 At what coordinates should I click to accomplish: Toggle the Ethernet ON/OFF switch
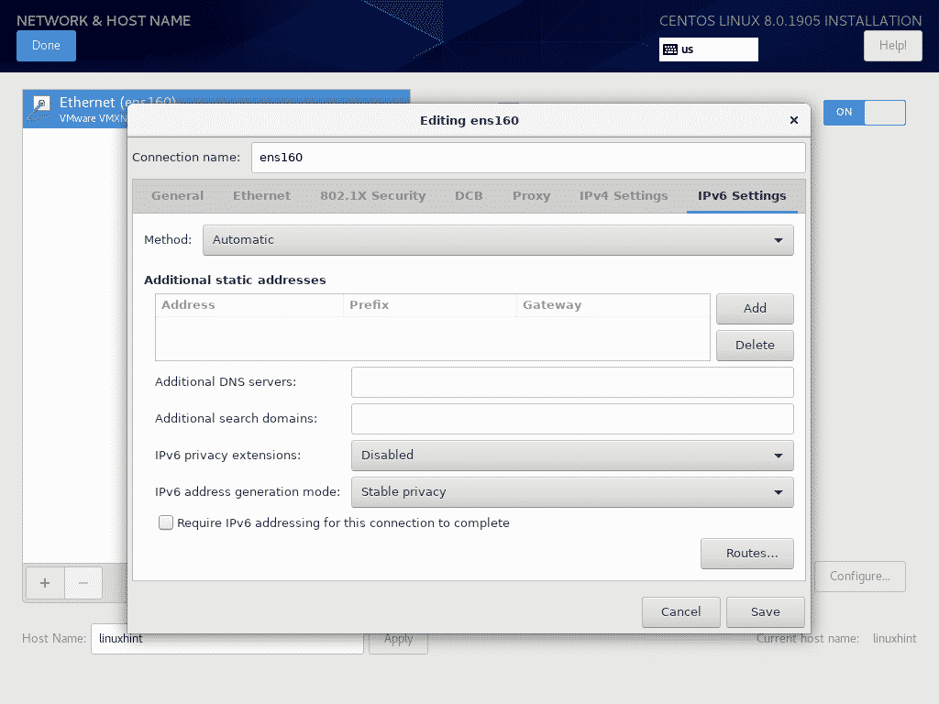pyautogui.click(x=864, y=112)
